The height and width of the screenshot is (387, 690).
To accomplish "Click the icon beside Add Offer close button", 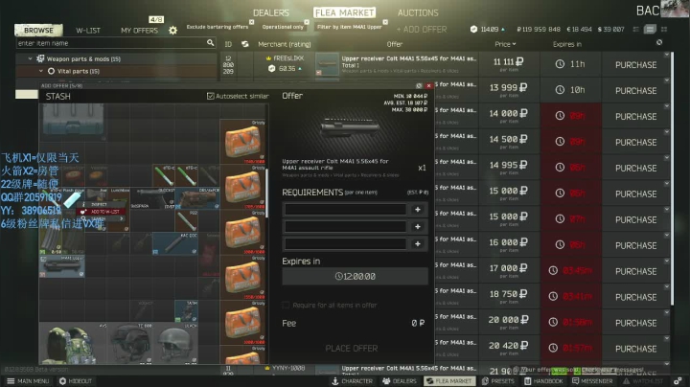I will point(419,86).
